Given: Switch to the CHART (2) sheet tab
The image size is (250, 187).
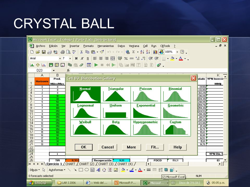Looking at the screenshot, I should 86,164.
